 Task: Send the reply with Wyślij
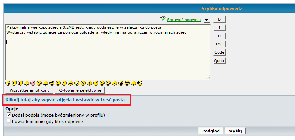(x=235, y=131)
